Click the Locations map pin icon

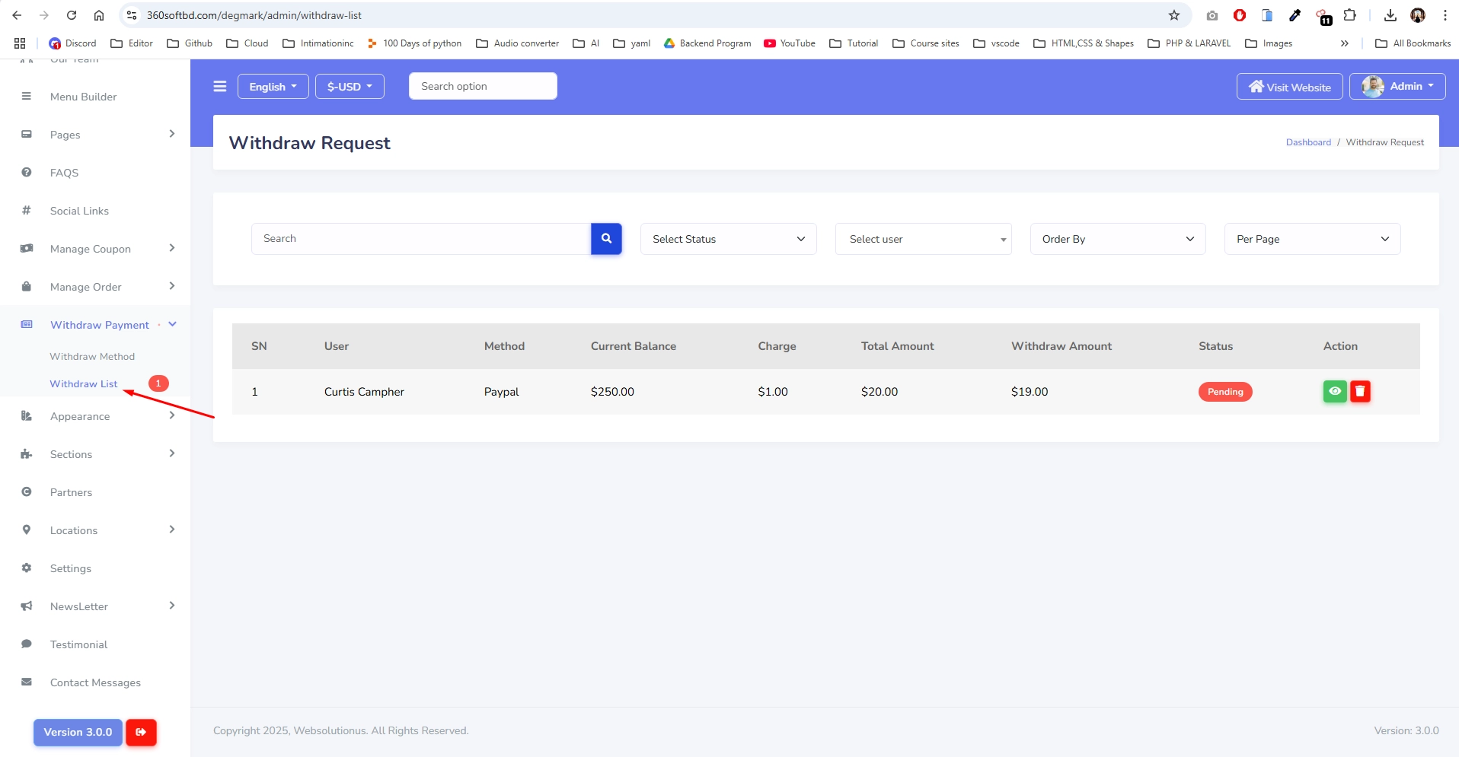27,530
